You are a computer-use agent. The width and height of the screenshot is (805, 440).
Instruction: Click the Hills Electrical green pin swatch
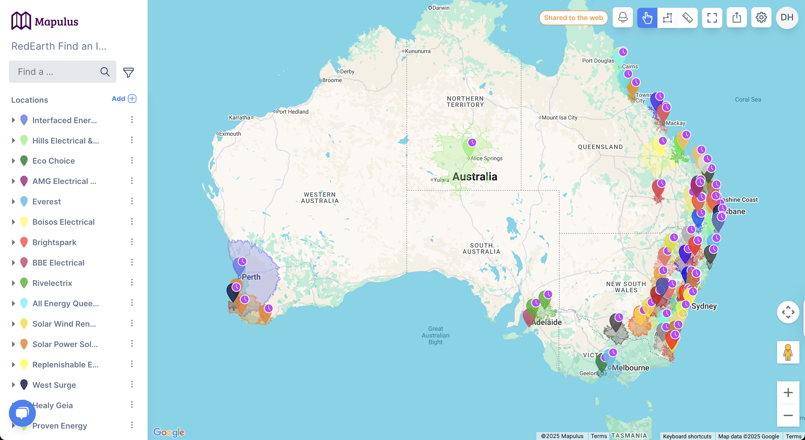pos(24,140)
